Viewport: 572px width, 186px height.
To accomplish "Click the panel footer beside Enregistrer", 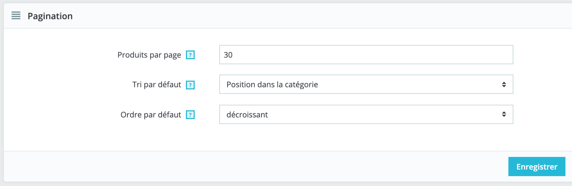I will tap(253, 166).
